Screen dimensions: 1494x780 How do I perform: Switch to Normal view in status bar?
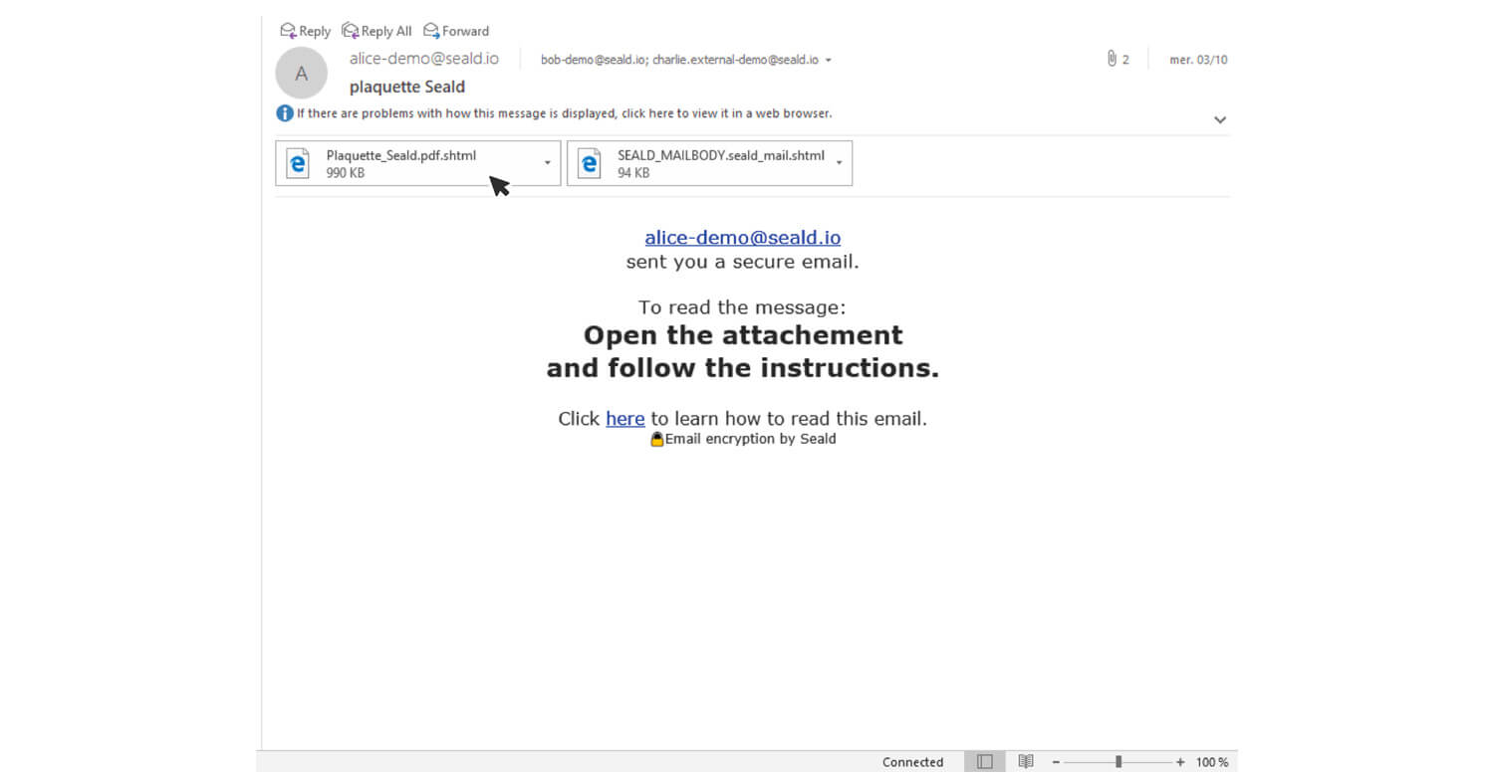click(x=984, y=762)
